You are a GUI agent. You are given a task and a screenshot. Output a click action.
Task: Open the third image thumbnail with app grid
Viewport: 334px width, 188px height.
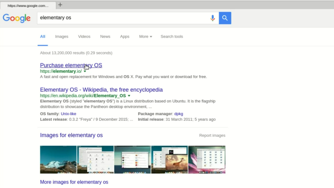[132, 160]
